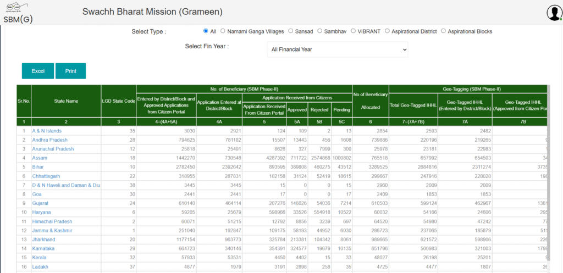Open Jammu & Kashmir state link
Viewport: 563px width, 273px height.
pos(52,230)
